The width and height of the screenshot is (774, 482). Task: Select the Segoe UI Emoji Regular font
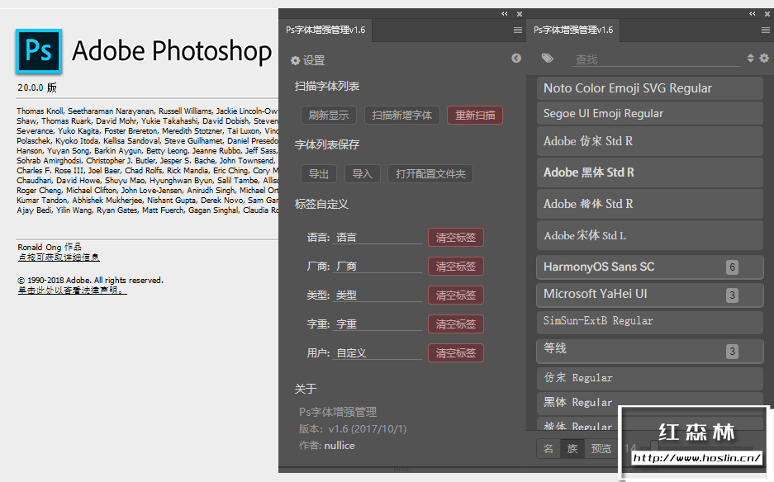coord(649,113)
